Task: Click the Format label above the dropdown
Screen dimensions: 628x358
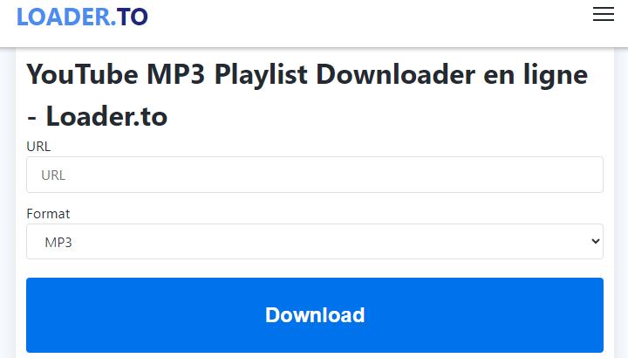Action: (48, 214)
